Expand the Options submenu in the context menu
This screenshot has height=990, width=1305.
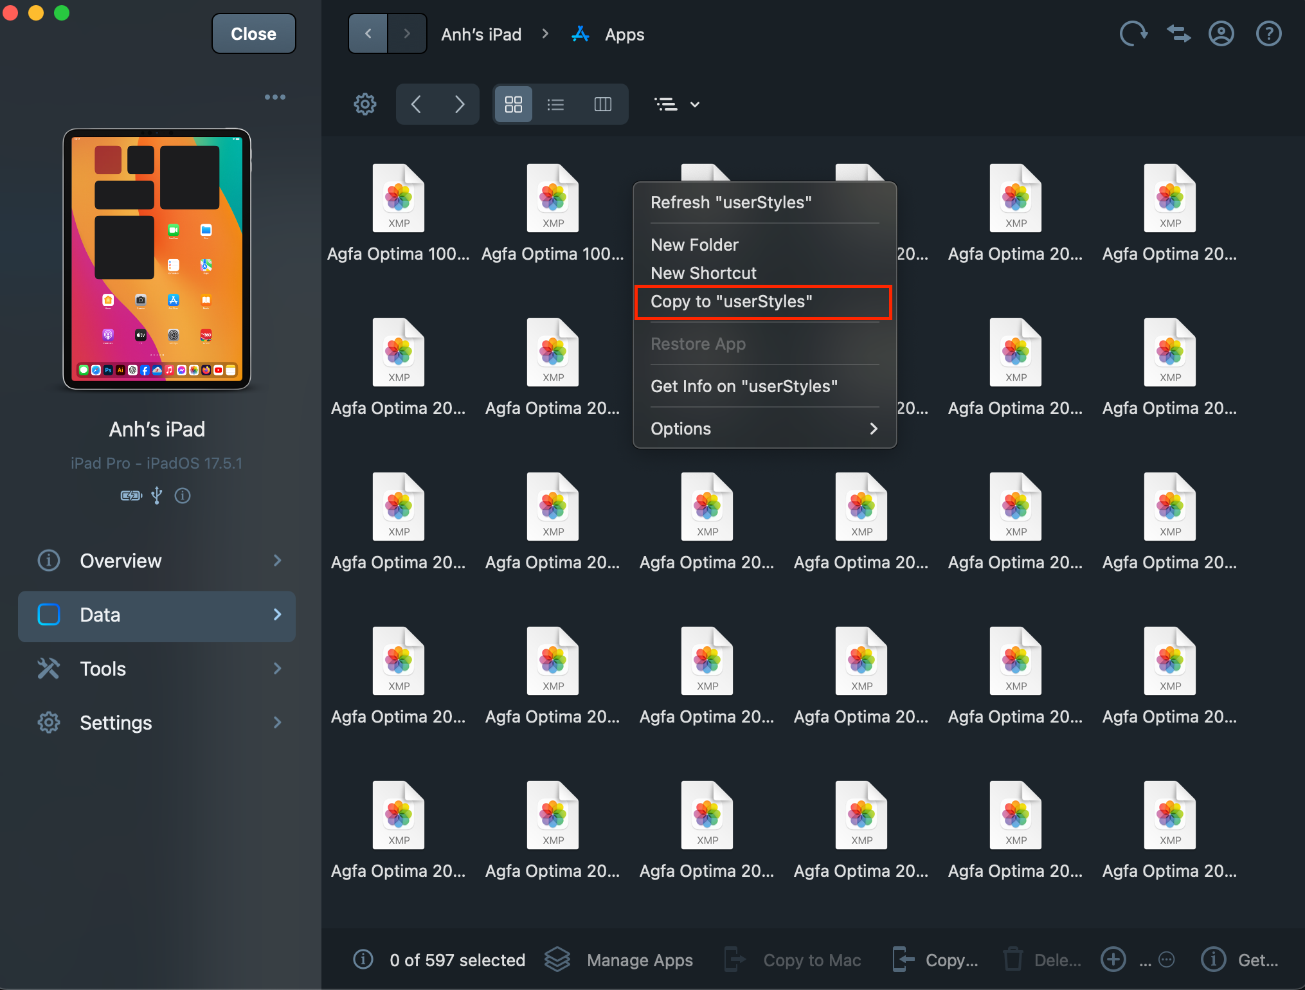coord(764,428)
